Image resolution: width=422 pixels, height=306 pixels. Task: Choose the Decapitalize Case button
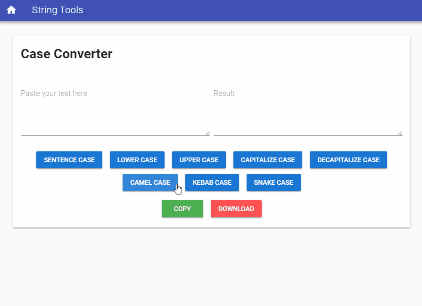[x=348, y=160]
